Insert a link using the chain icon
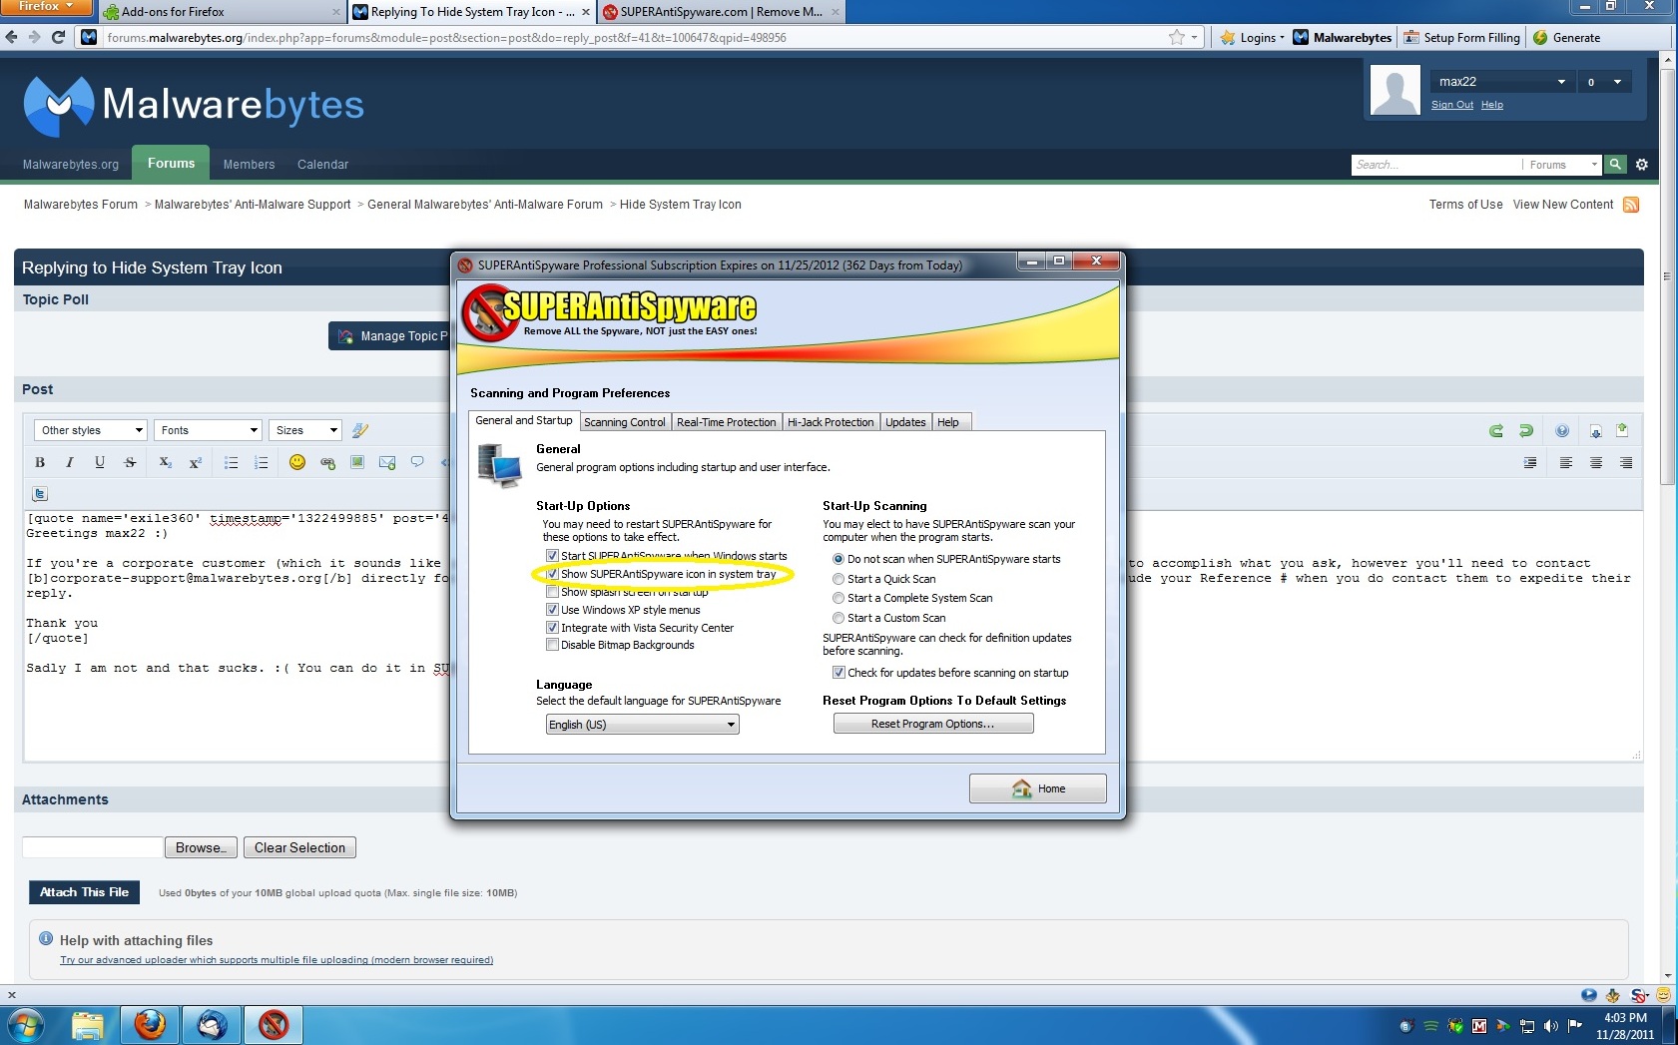The height and width of the screenshot is (1045, 1678). click(x=327, y=462)
